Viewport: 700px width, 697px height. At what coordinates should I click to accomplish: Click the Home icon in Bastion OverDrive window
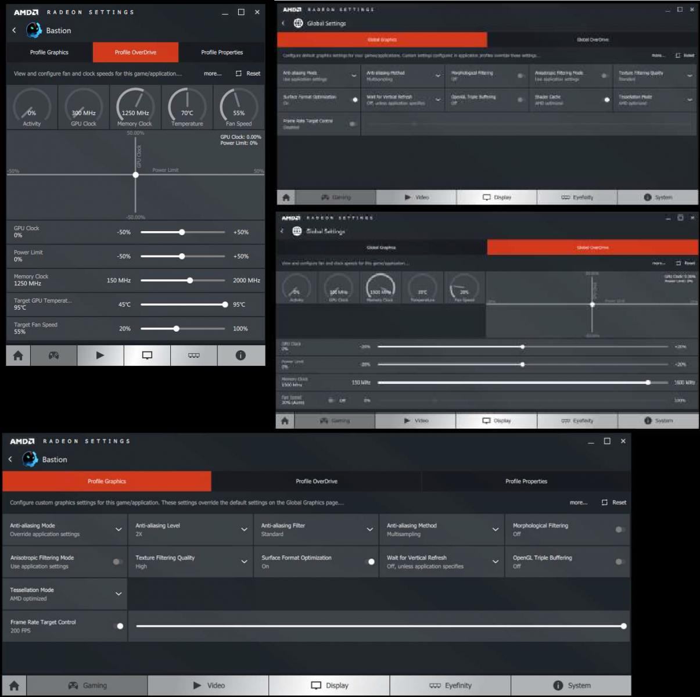(x=18, y=355)
